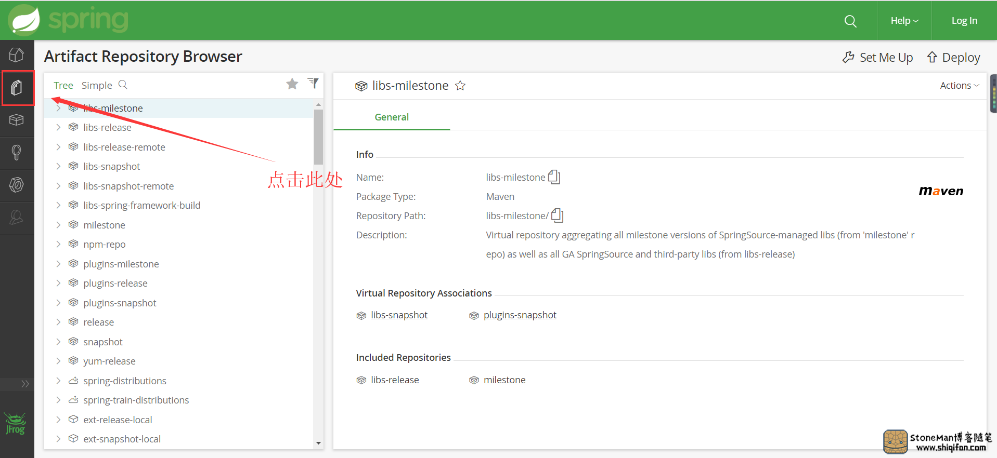Click the Maven logo
This screenshot has height=458, width=997.
pyautogui.click(x=941, y=191)
